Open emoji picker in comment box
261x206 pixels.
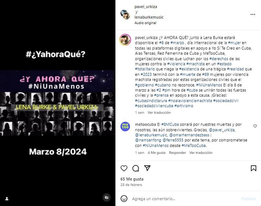click(124, 199)
